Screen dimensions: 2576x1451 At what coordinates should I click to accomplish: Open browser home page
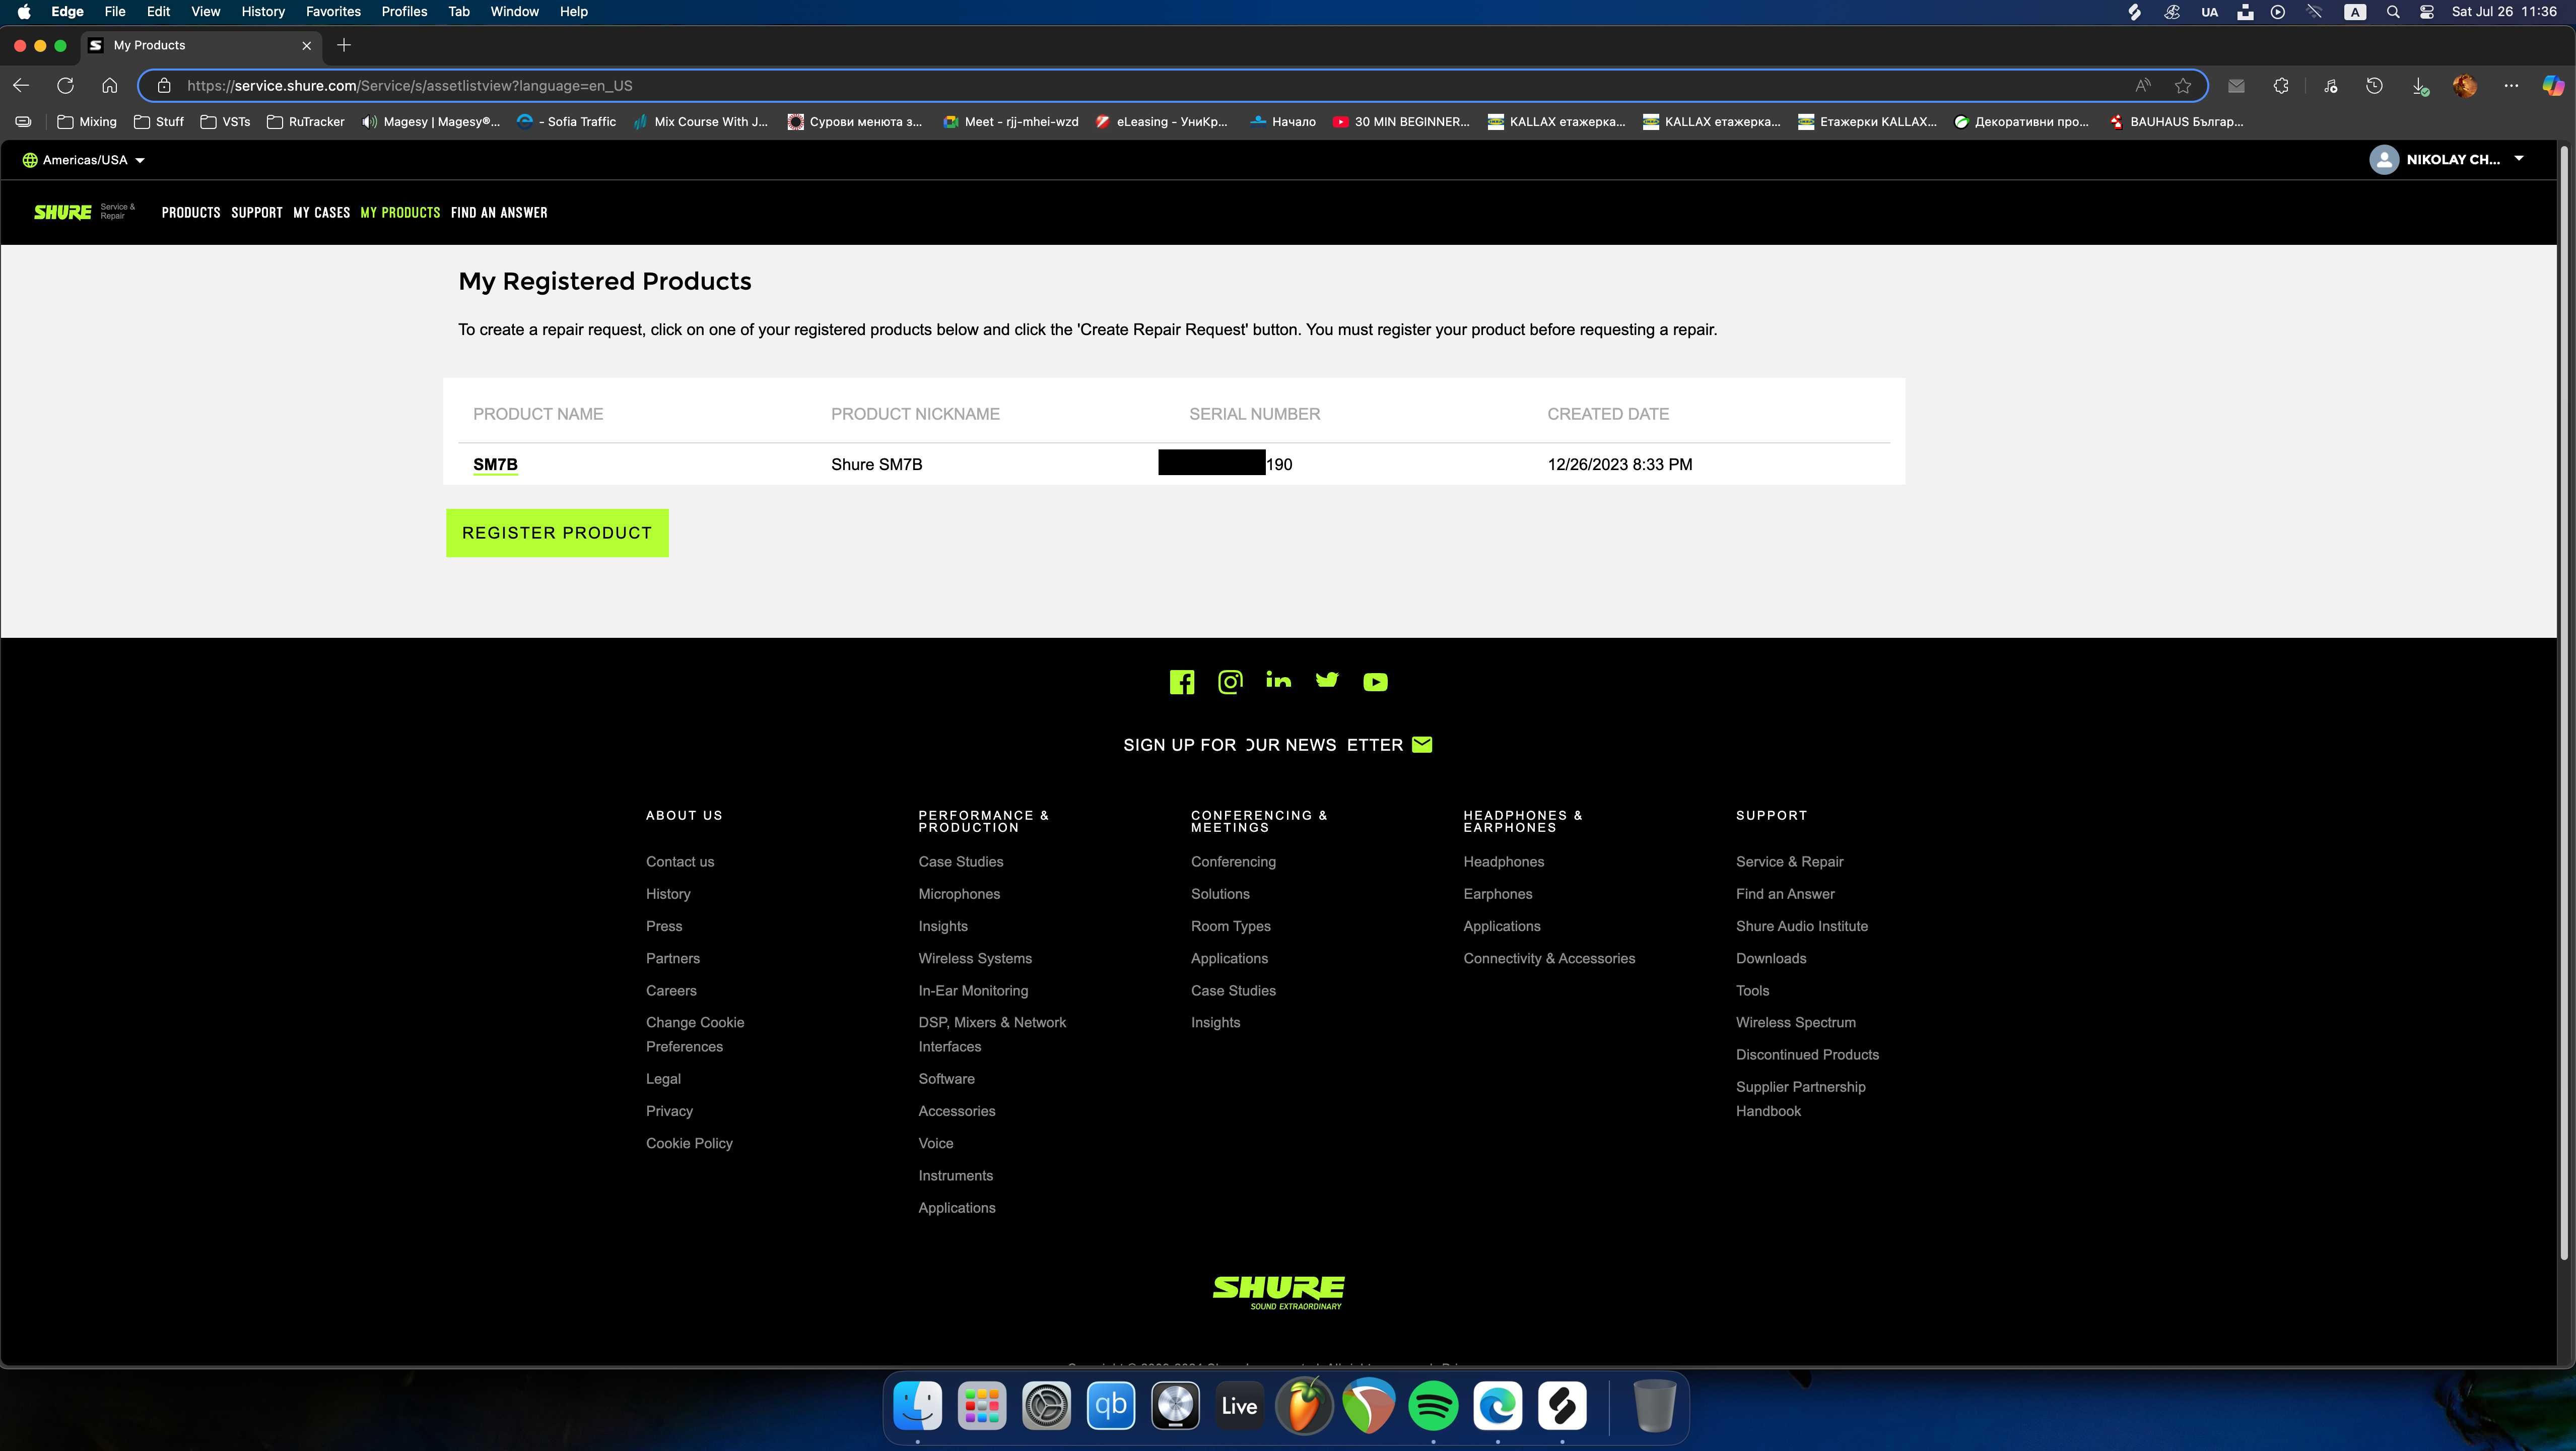[109, 86]
